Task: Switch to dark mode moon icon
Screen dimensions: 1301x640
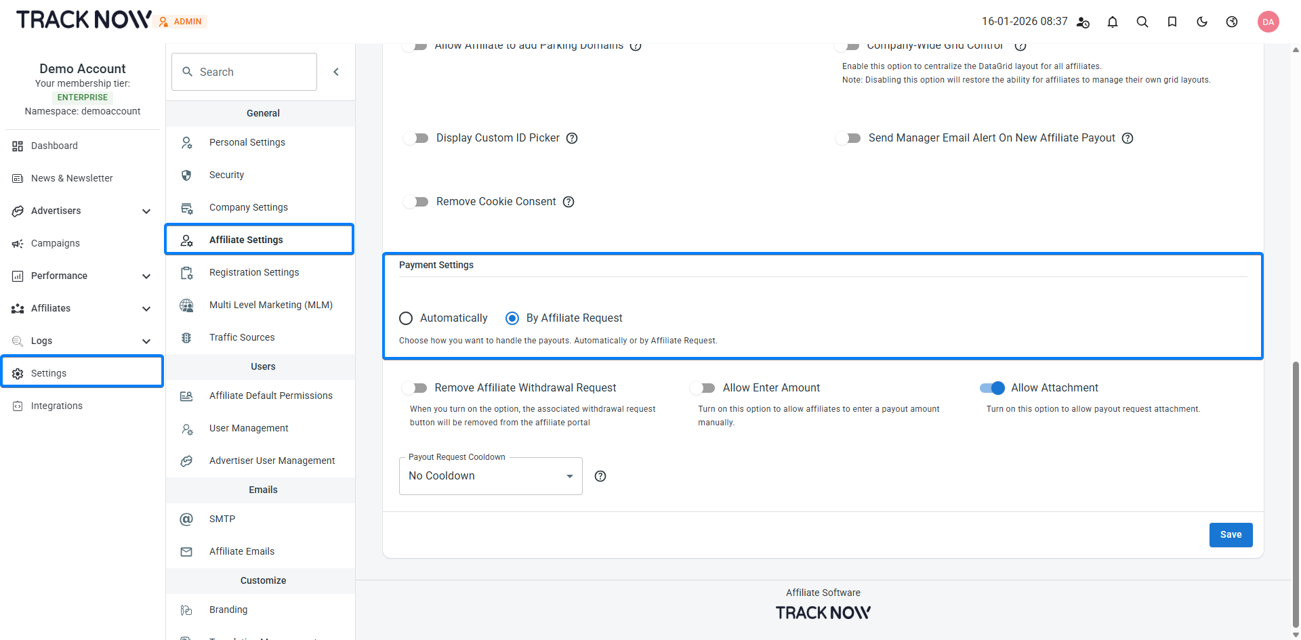Action: coord(1201,22)
